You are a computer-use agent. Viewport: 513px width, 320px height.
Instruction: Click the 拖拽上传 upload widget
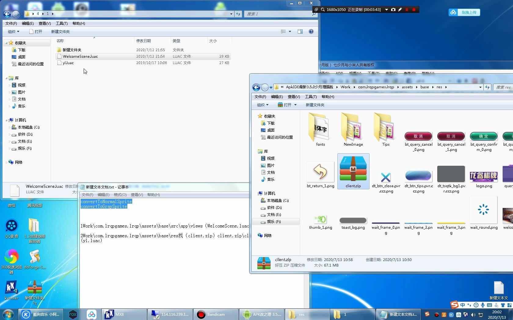click(x=464, y=12)
